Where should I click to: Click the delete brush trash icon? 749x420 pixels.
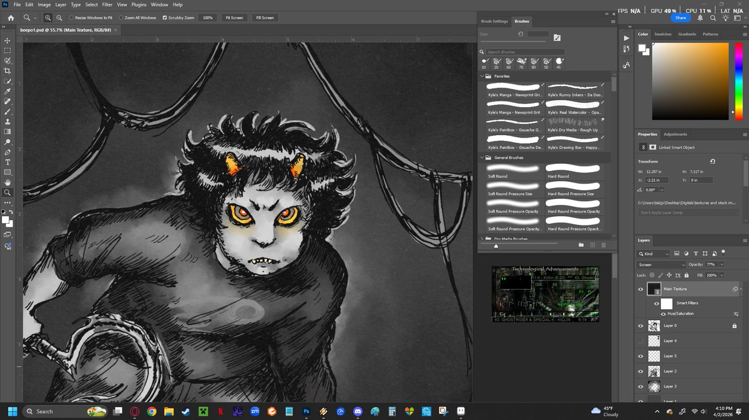(x=604, y=245)
